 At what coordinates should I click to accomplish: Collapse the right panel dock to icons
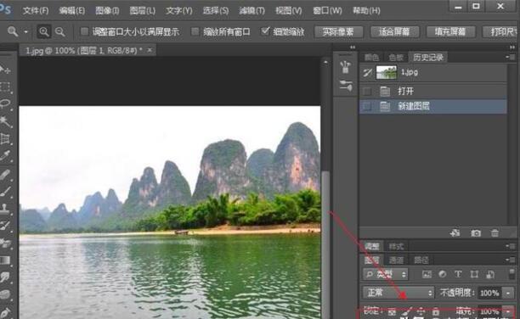(x=512, y=48)
